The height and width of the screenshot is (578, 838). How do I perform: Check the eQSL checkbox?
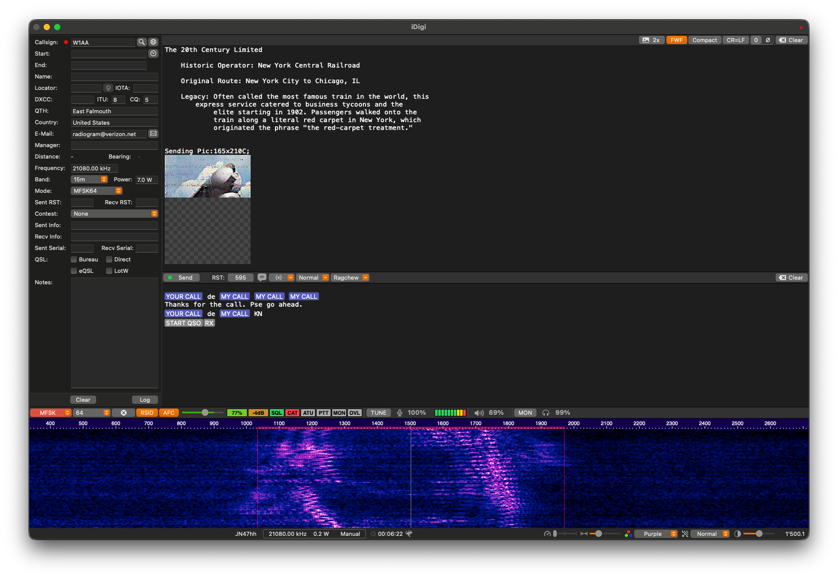(74, 271)
